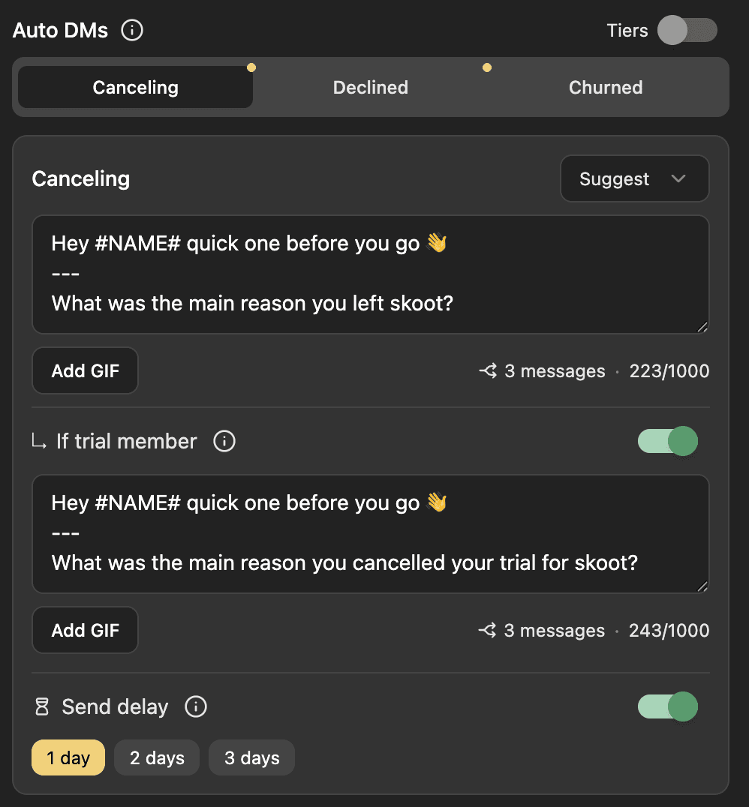Open the Churned tab
This screenshot has width=749, height=807.
606,87
